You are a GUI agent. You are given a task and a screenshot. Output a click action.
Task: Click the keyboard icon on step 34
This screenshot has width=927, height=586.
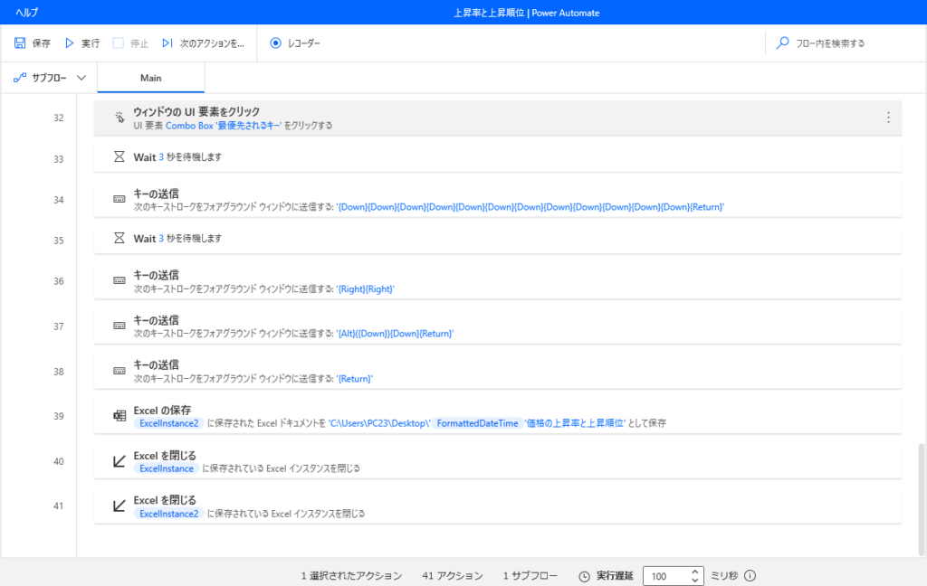point(119,200)
